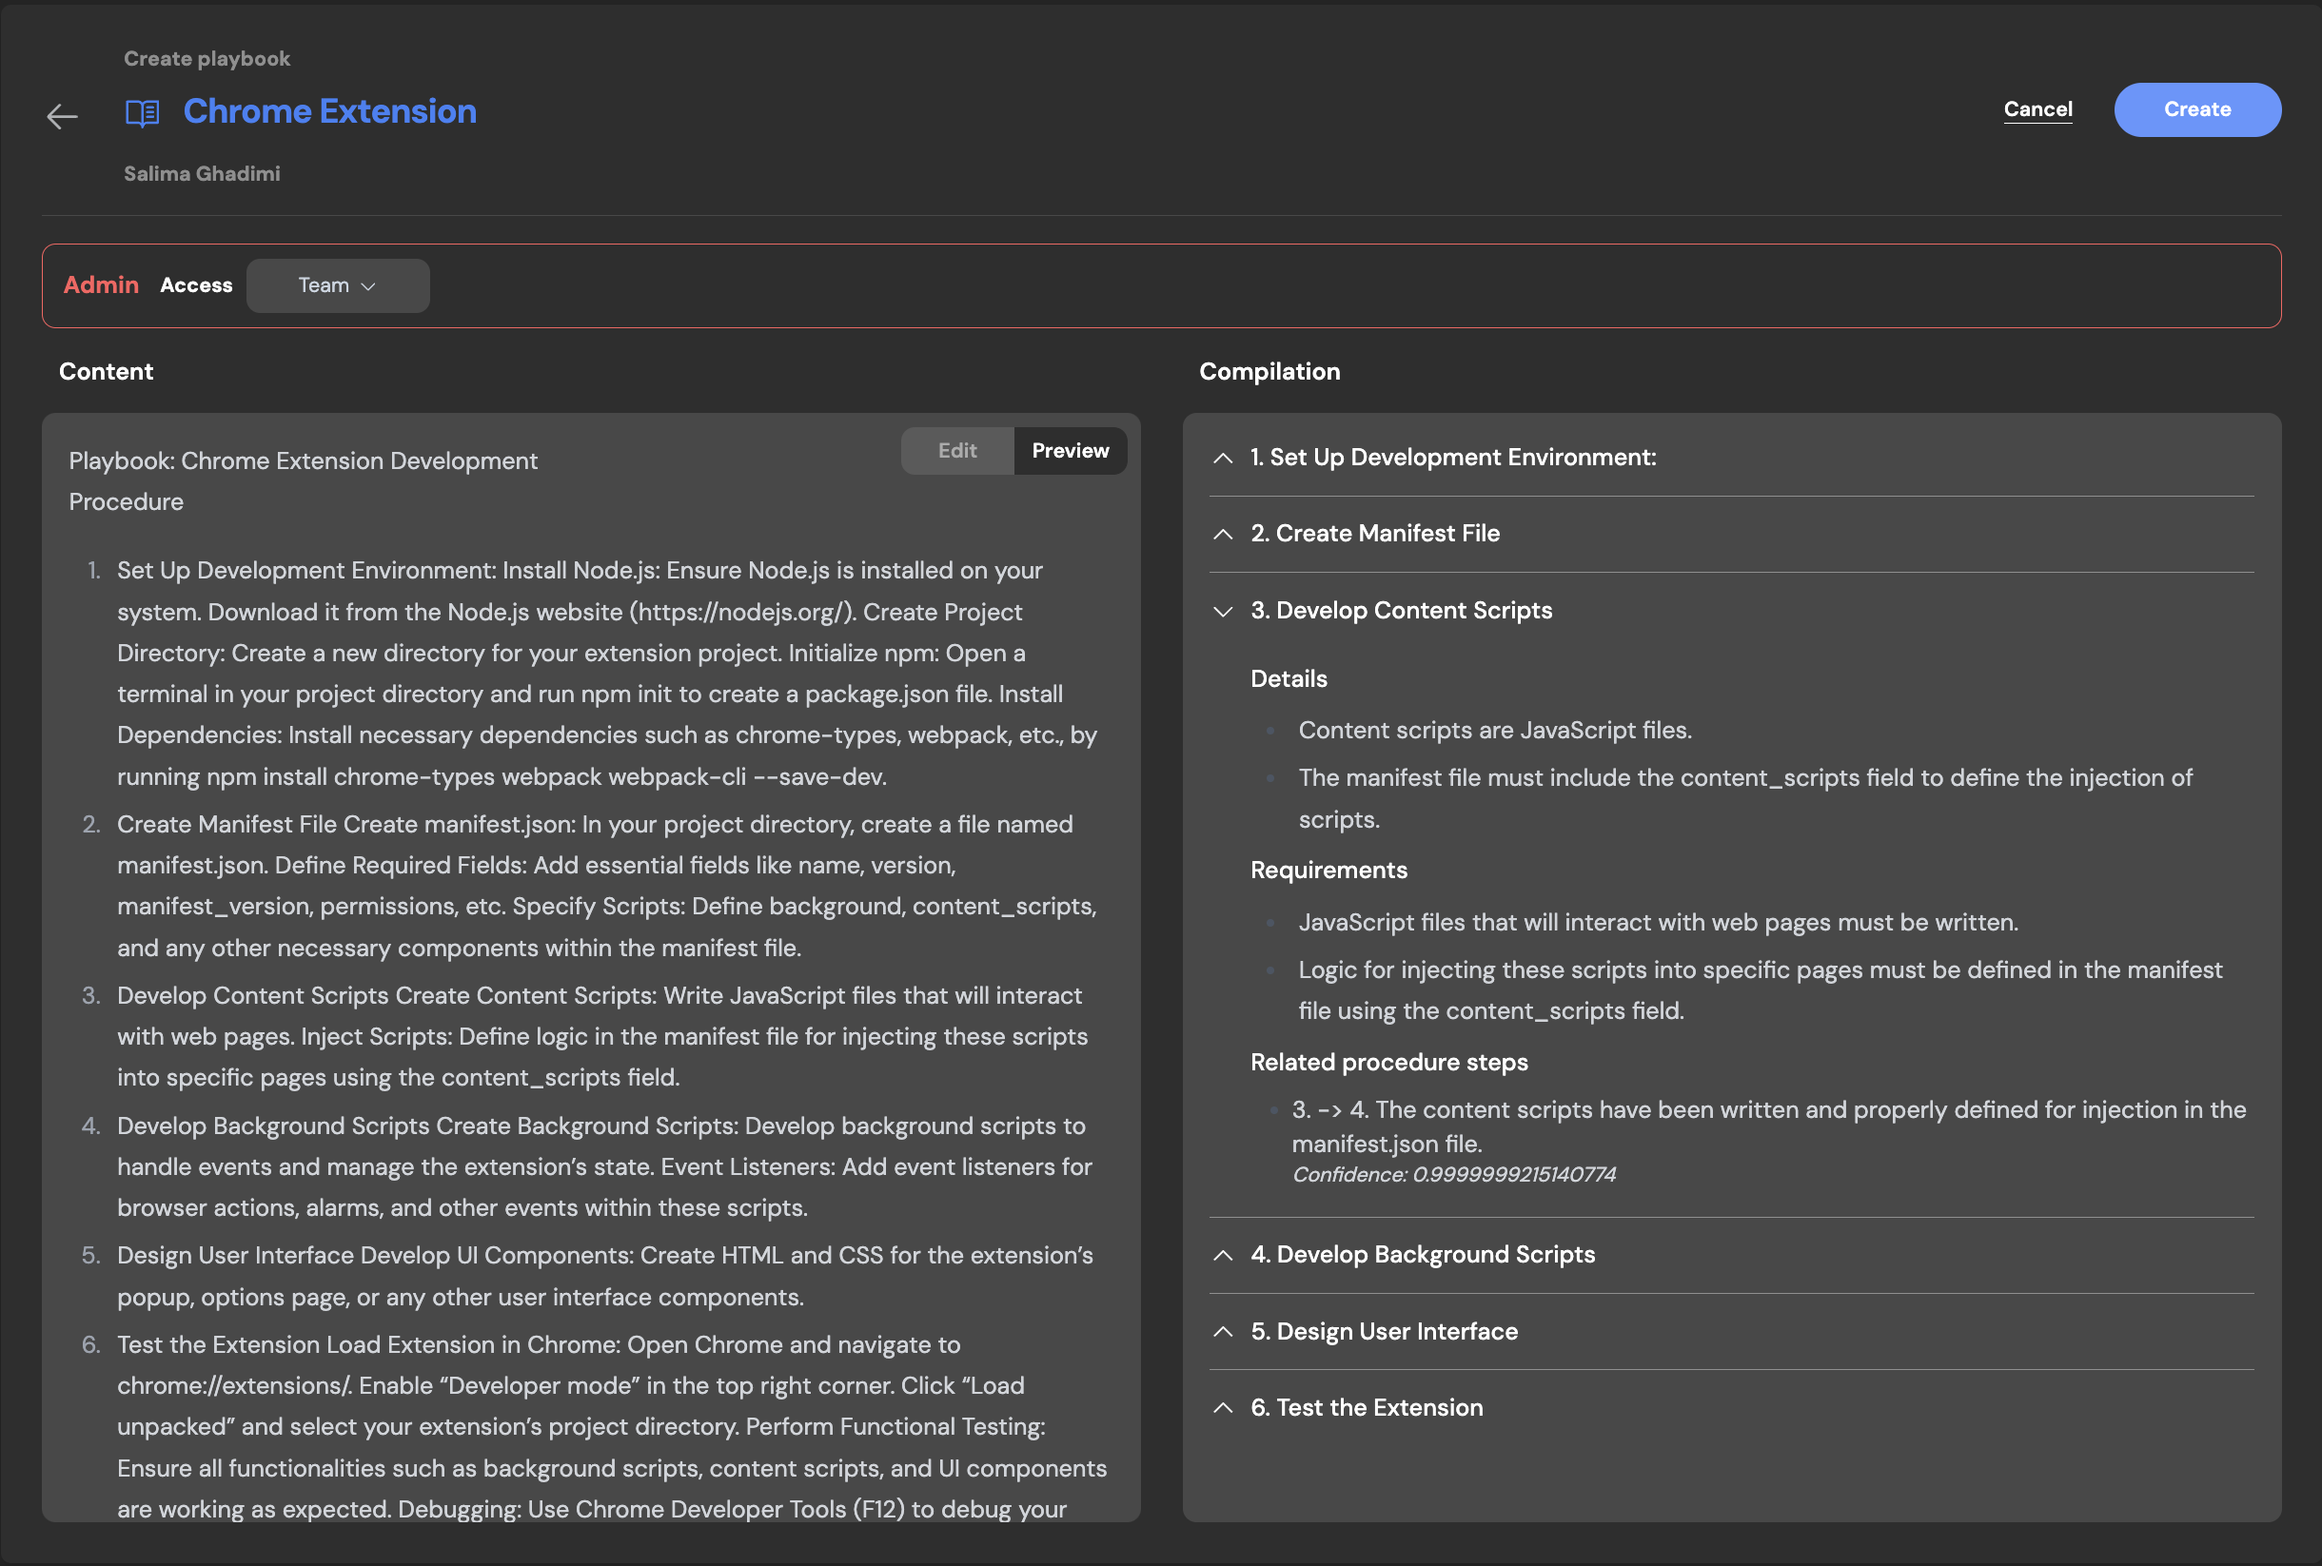Image resolution: width=2322 pixels, height=1566 pixels.
Task: Click the Develop Content Scripts heading text
Action: [1401, 610]
